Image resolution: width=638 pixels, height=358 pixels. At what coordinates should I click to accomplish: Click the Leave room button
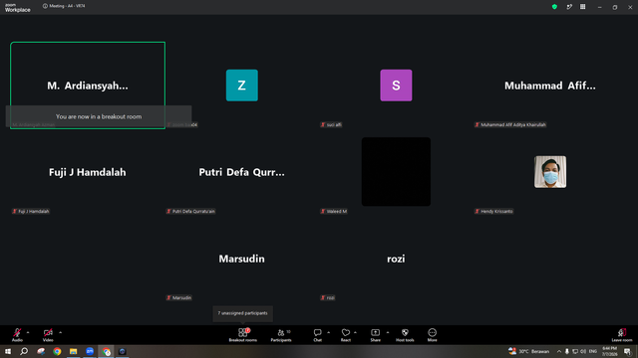[x=622, y=335]
